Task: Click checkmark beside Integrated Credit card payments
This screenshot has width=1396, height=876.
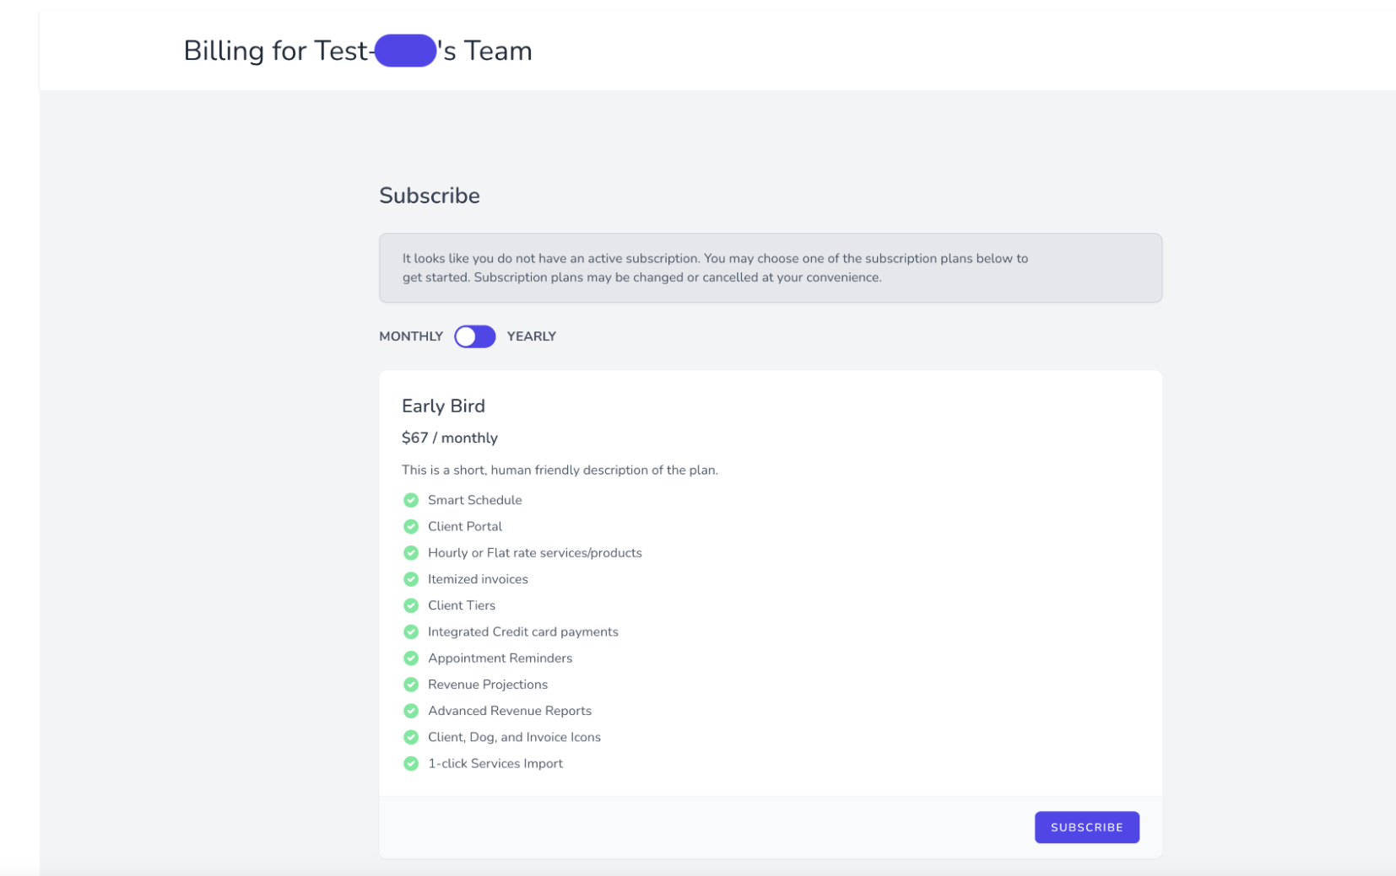Action: pos(411,631)
